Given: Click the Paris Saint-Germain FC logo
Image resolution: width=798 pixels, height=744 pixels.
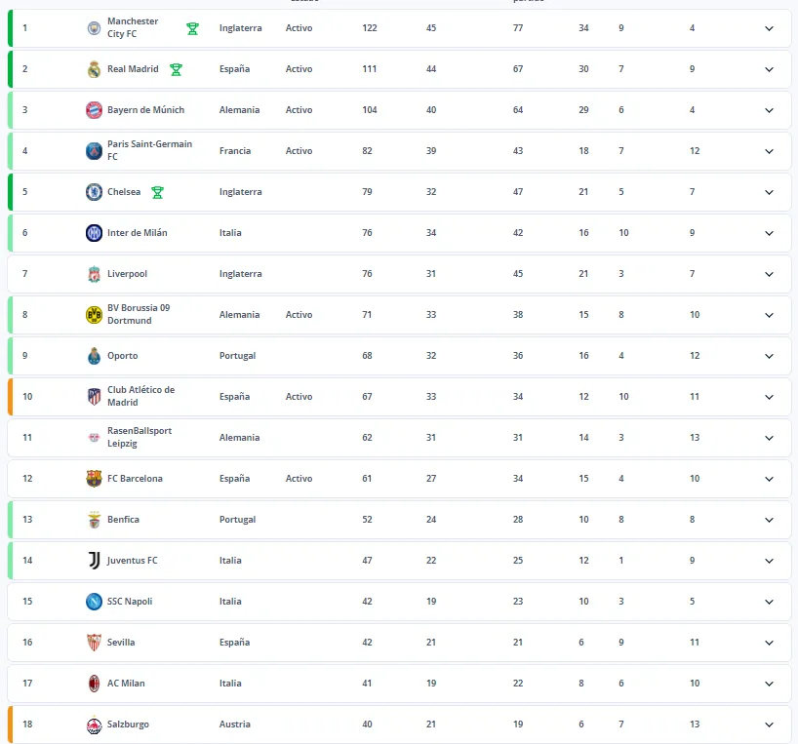Looking at the screenshot, I should pyautogui.click(x=95, y=151).
